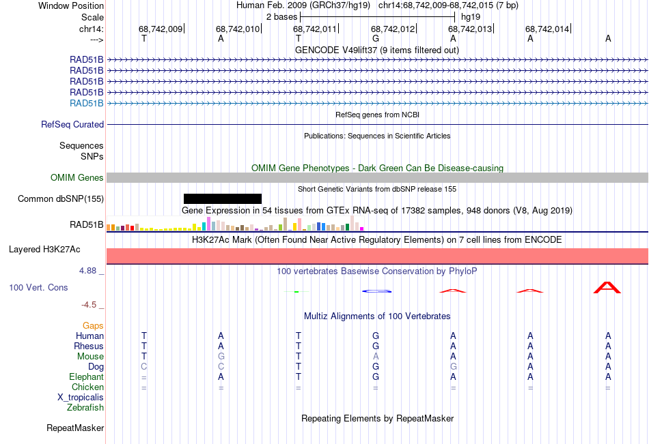Click position label 68,742,009
This screenshot has width=649, height=444.
tap(160, 29)
